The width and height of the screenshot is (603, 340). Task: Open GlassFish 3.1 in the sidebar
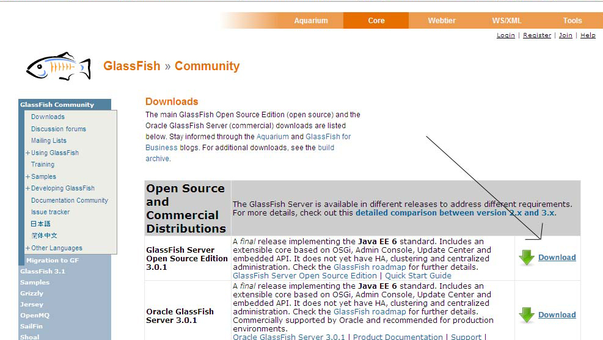tap(43, 271)
